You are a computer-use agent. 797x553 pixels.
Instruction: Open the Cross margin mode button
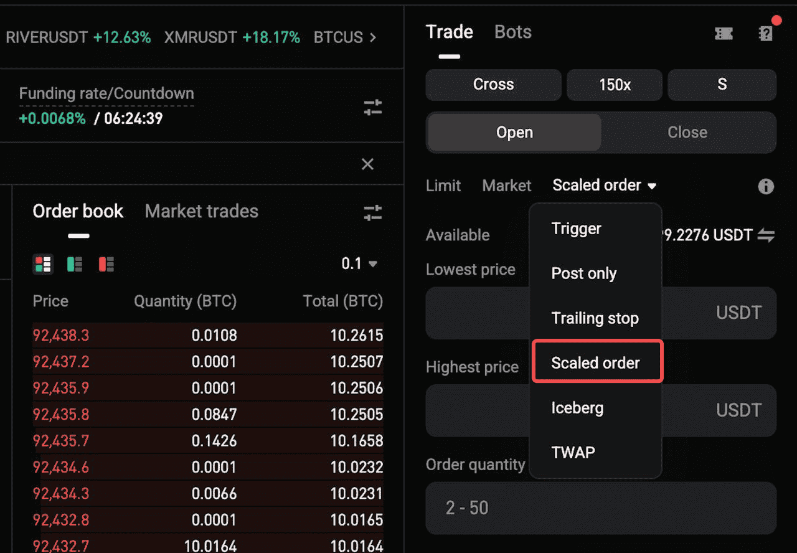493,84
